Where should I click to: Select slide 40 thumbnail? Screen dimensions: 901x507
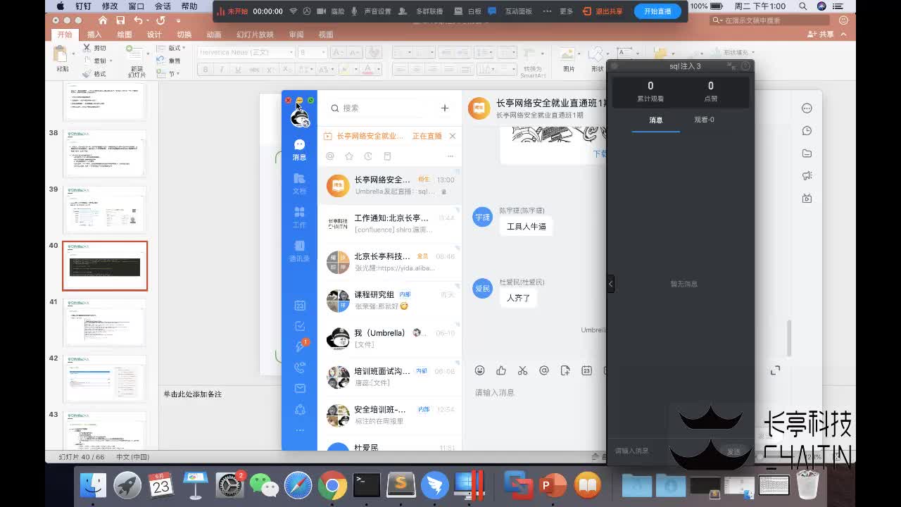pyautogui.click(x=105, y=266)
